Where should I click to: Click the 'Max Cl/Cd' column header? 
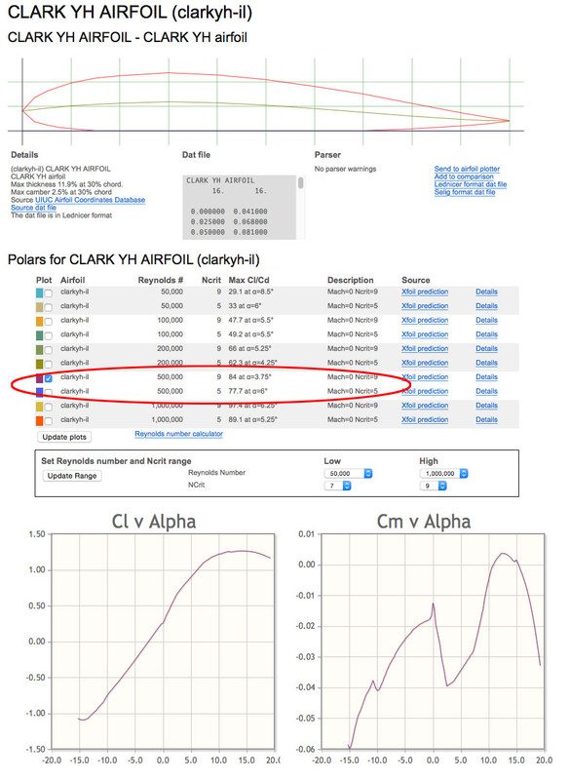249,280
